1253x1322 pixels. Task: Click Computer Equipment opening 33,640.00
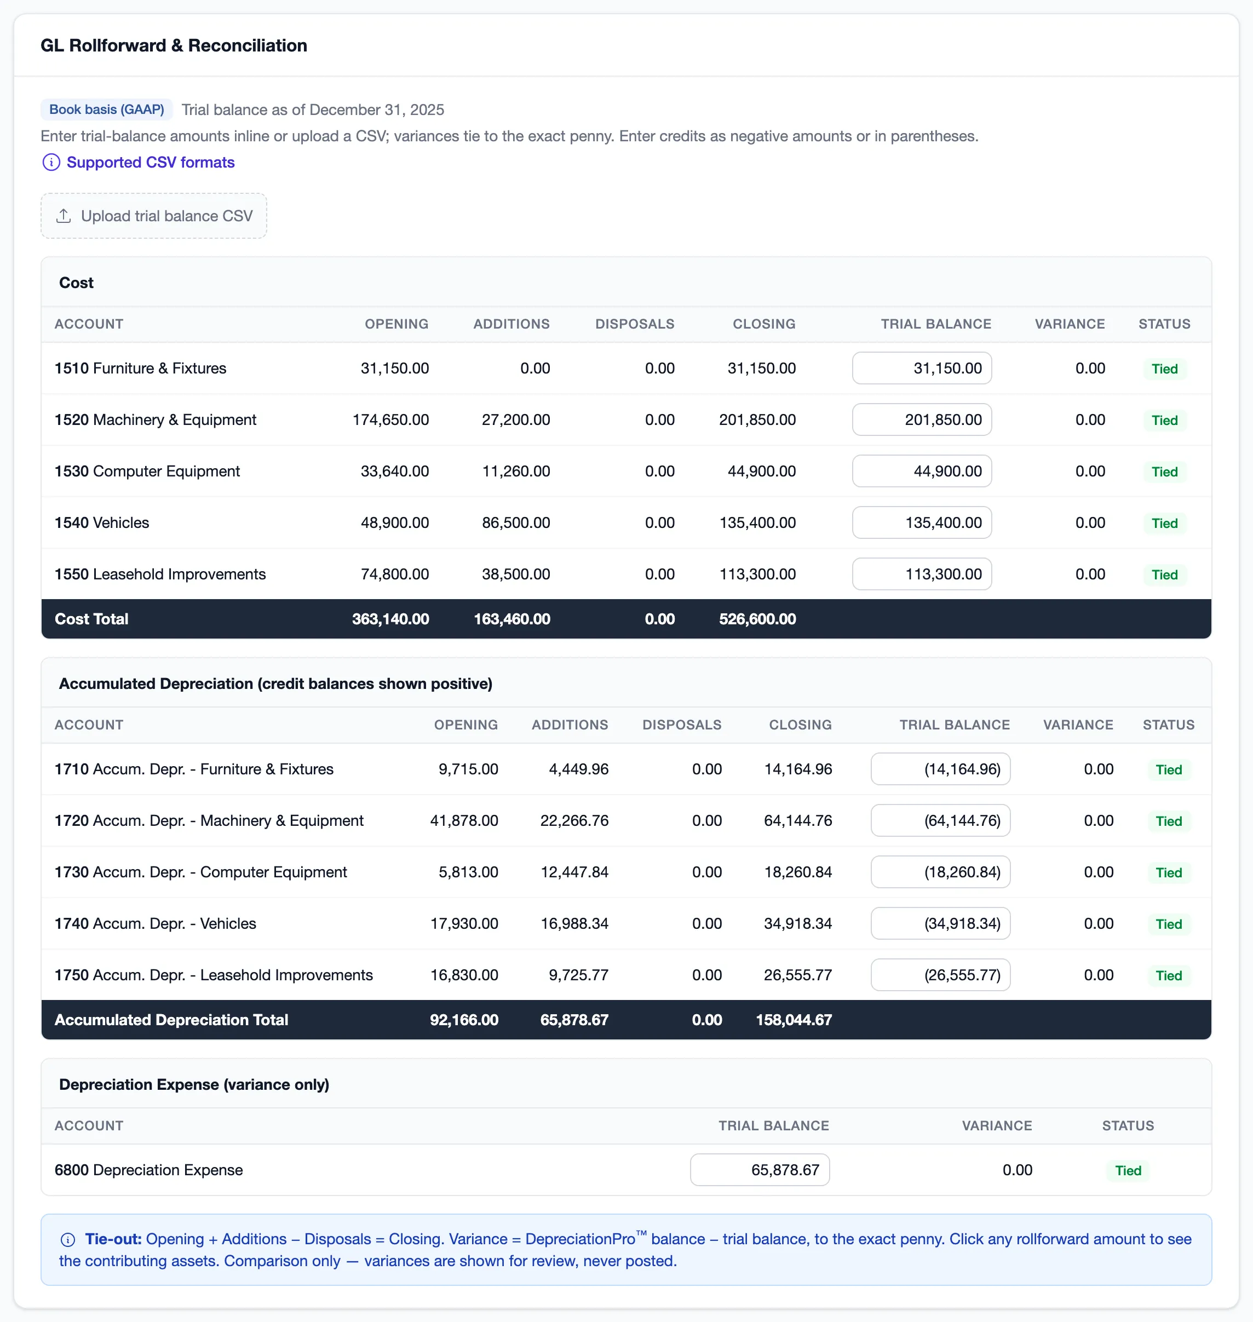click(395, 471)
